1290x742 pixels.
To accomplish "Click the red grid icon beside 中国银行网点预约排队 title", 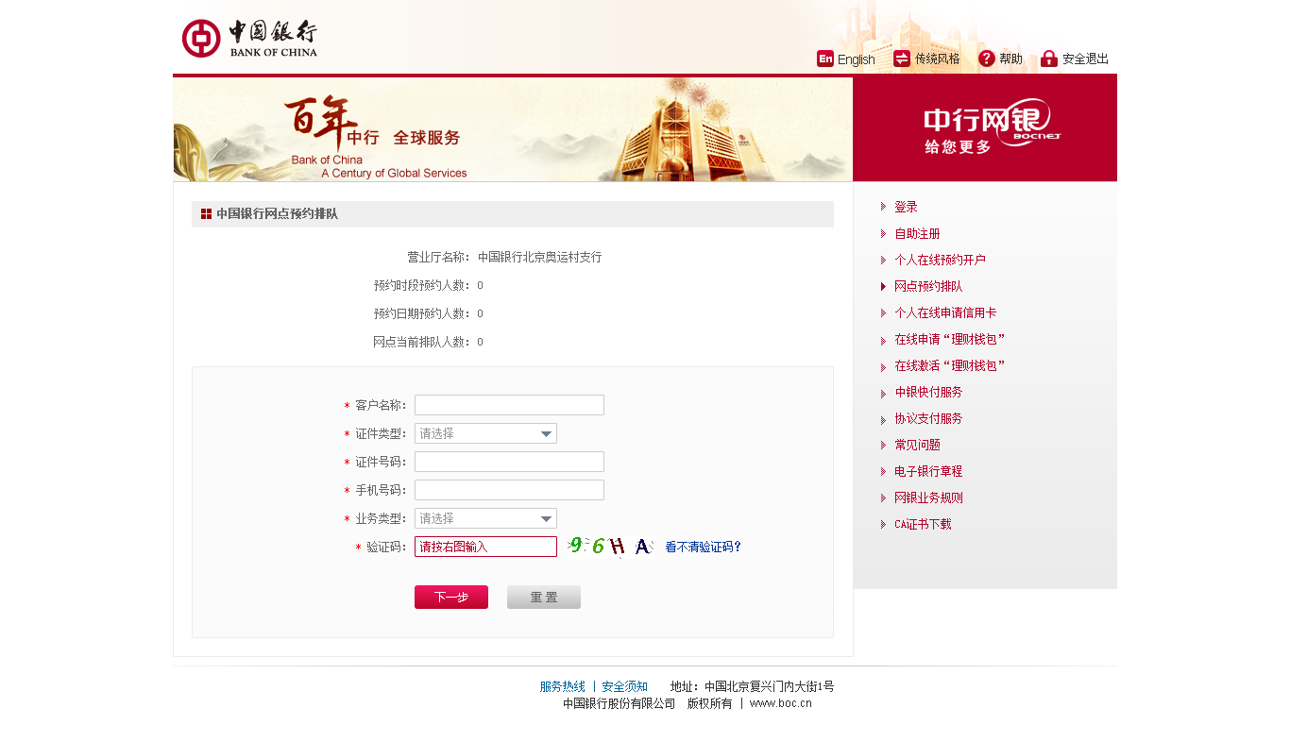I will tap(206, 214).
